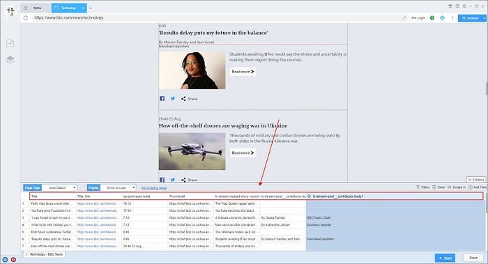The height and width of the screenshot is (264, 488).
Task: Click the red circular icon at bottom-left
Action: [x=13, y=259]
